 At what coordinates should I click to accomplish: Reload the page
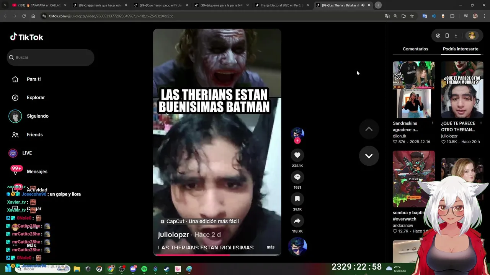pos(24,16)
